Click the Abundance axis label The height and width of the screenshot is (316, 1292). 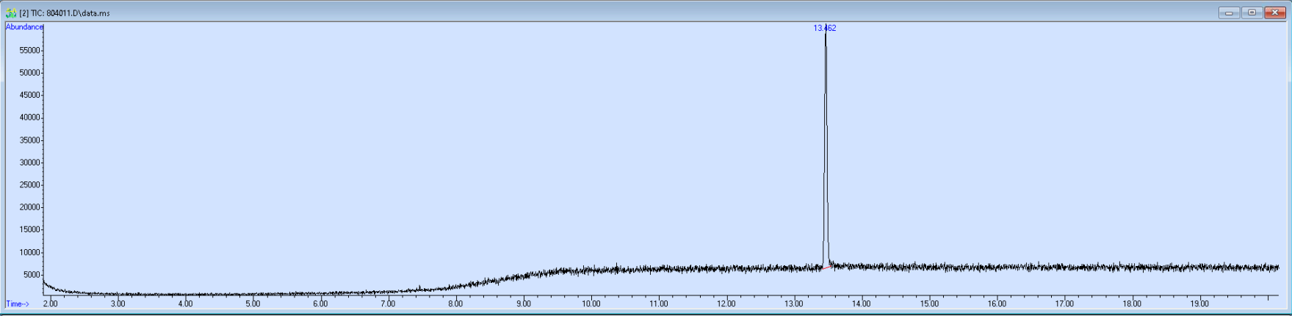pyautogui.click(x=24, y=27)
